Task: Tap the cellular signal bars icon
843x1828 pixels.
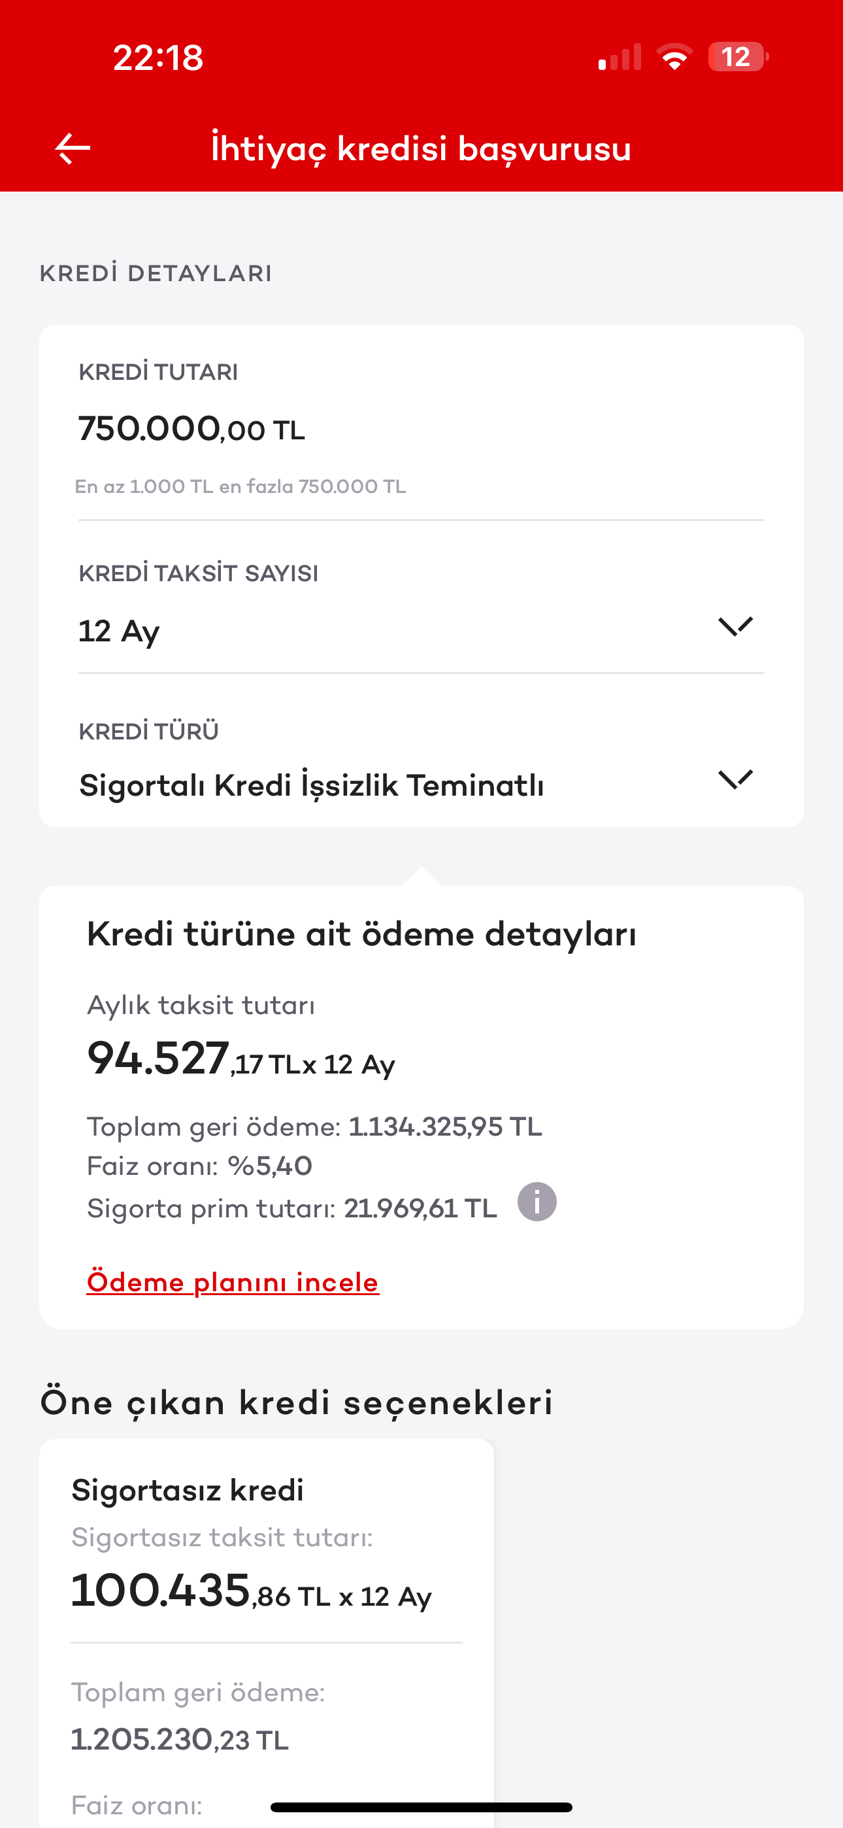Action: click(x=620, y=58)
